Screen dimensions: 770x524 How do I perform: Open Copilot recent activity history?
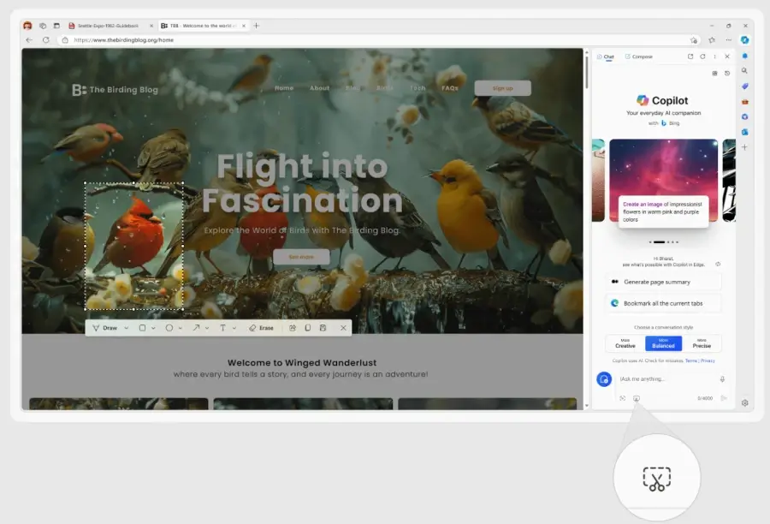[x=727, y=74]
